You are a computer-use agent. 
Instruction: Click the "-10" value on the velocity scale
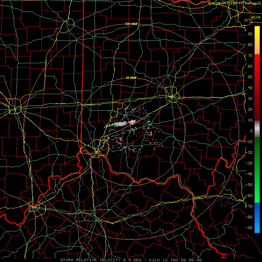click(x=249, y=142)
